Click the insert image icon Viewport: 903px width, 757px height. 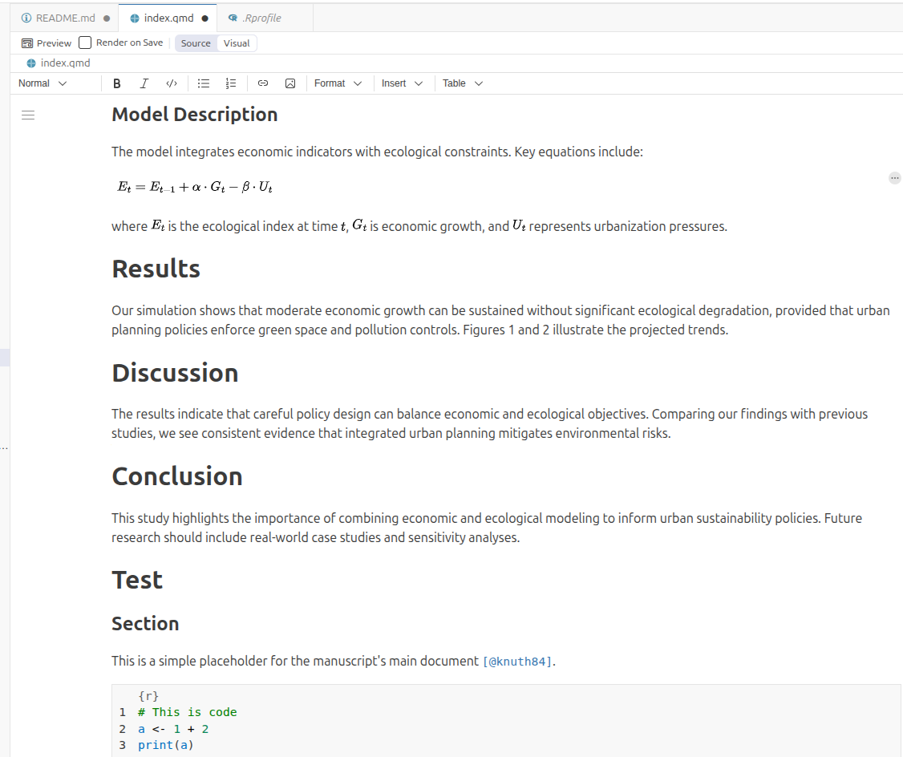(290, 83)
